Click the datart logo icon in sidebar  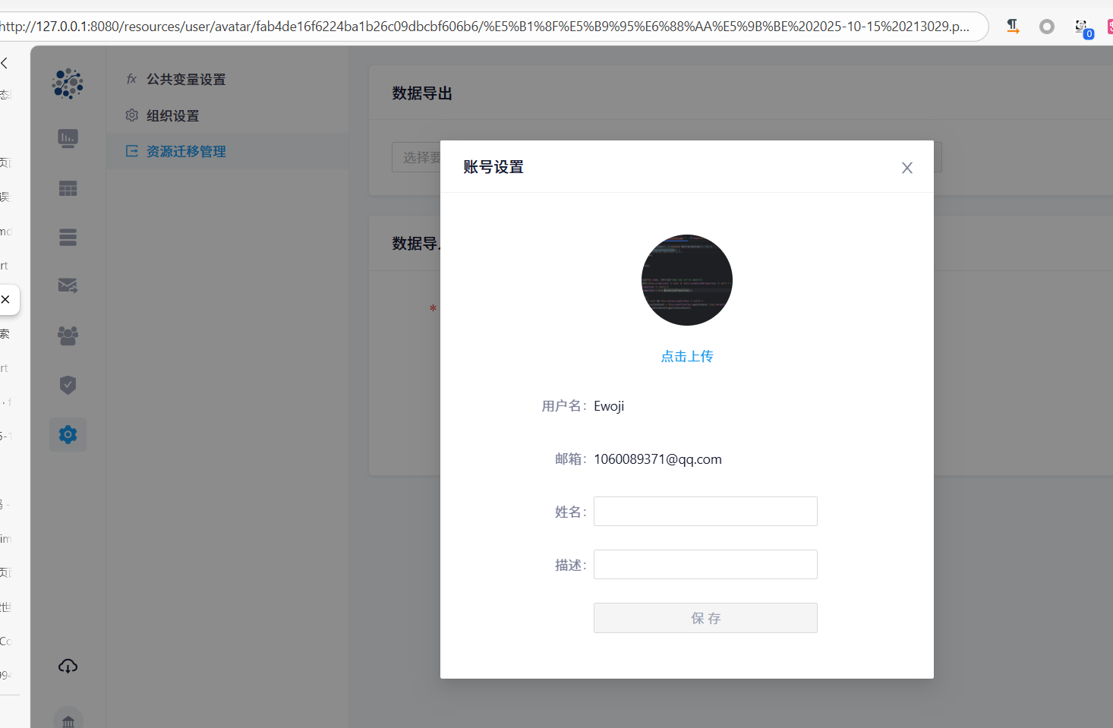[68, 84]
